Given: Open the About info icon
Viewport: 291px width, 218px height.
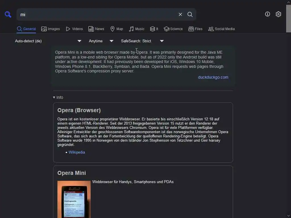Looking at the screenshot, I should pyautogui.click(x=267, y=14).
